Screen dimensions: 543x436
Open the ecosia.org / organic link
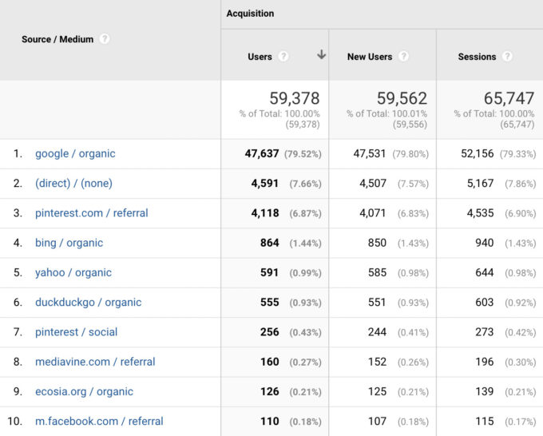84,391
